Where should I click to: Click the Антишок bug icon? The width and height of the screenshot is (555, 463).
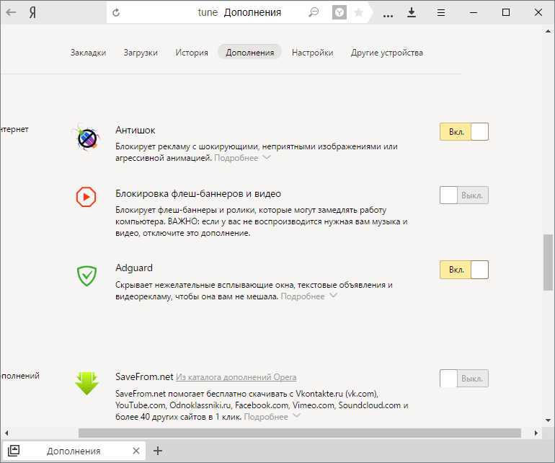pos(86,138)
